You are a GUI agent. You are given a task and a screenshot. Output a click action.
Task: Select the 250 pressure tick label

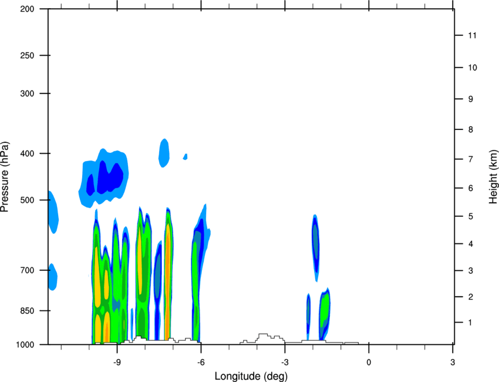27,55
